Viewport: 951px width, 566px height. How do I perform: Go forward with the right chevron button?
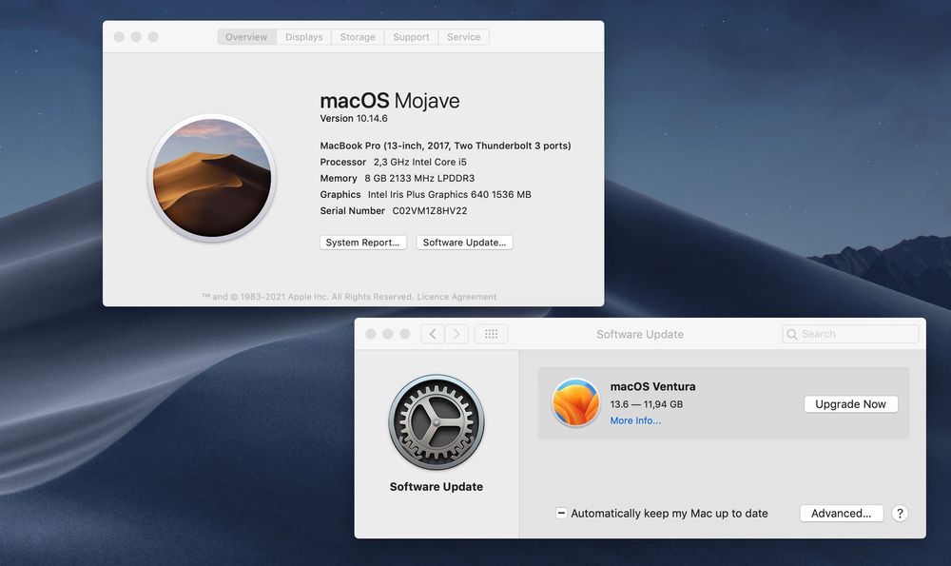tap(456, 334)
